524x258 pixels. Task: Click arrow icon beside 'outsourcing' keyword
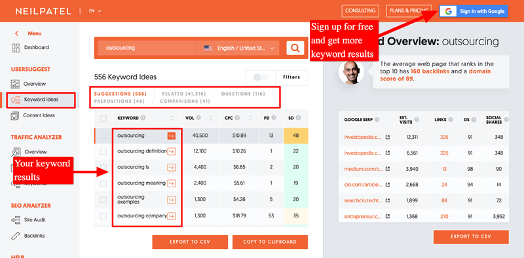click(x=172, y=136)
